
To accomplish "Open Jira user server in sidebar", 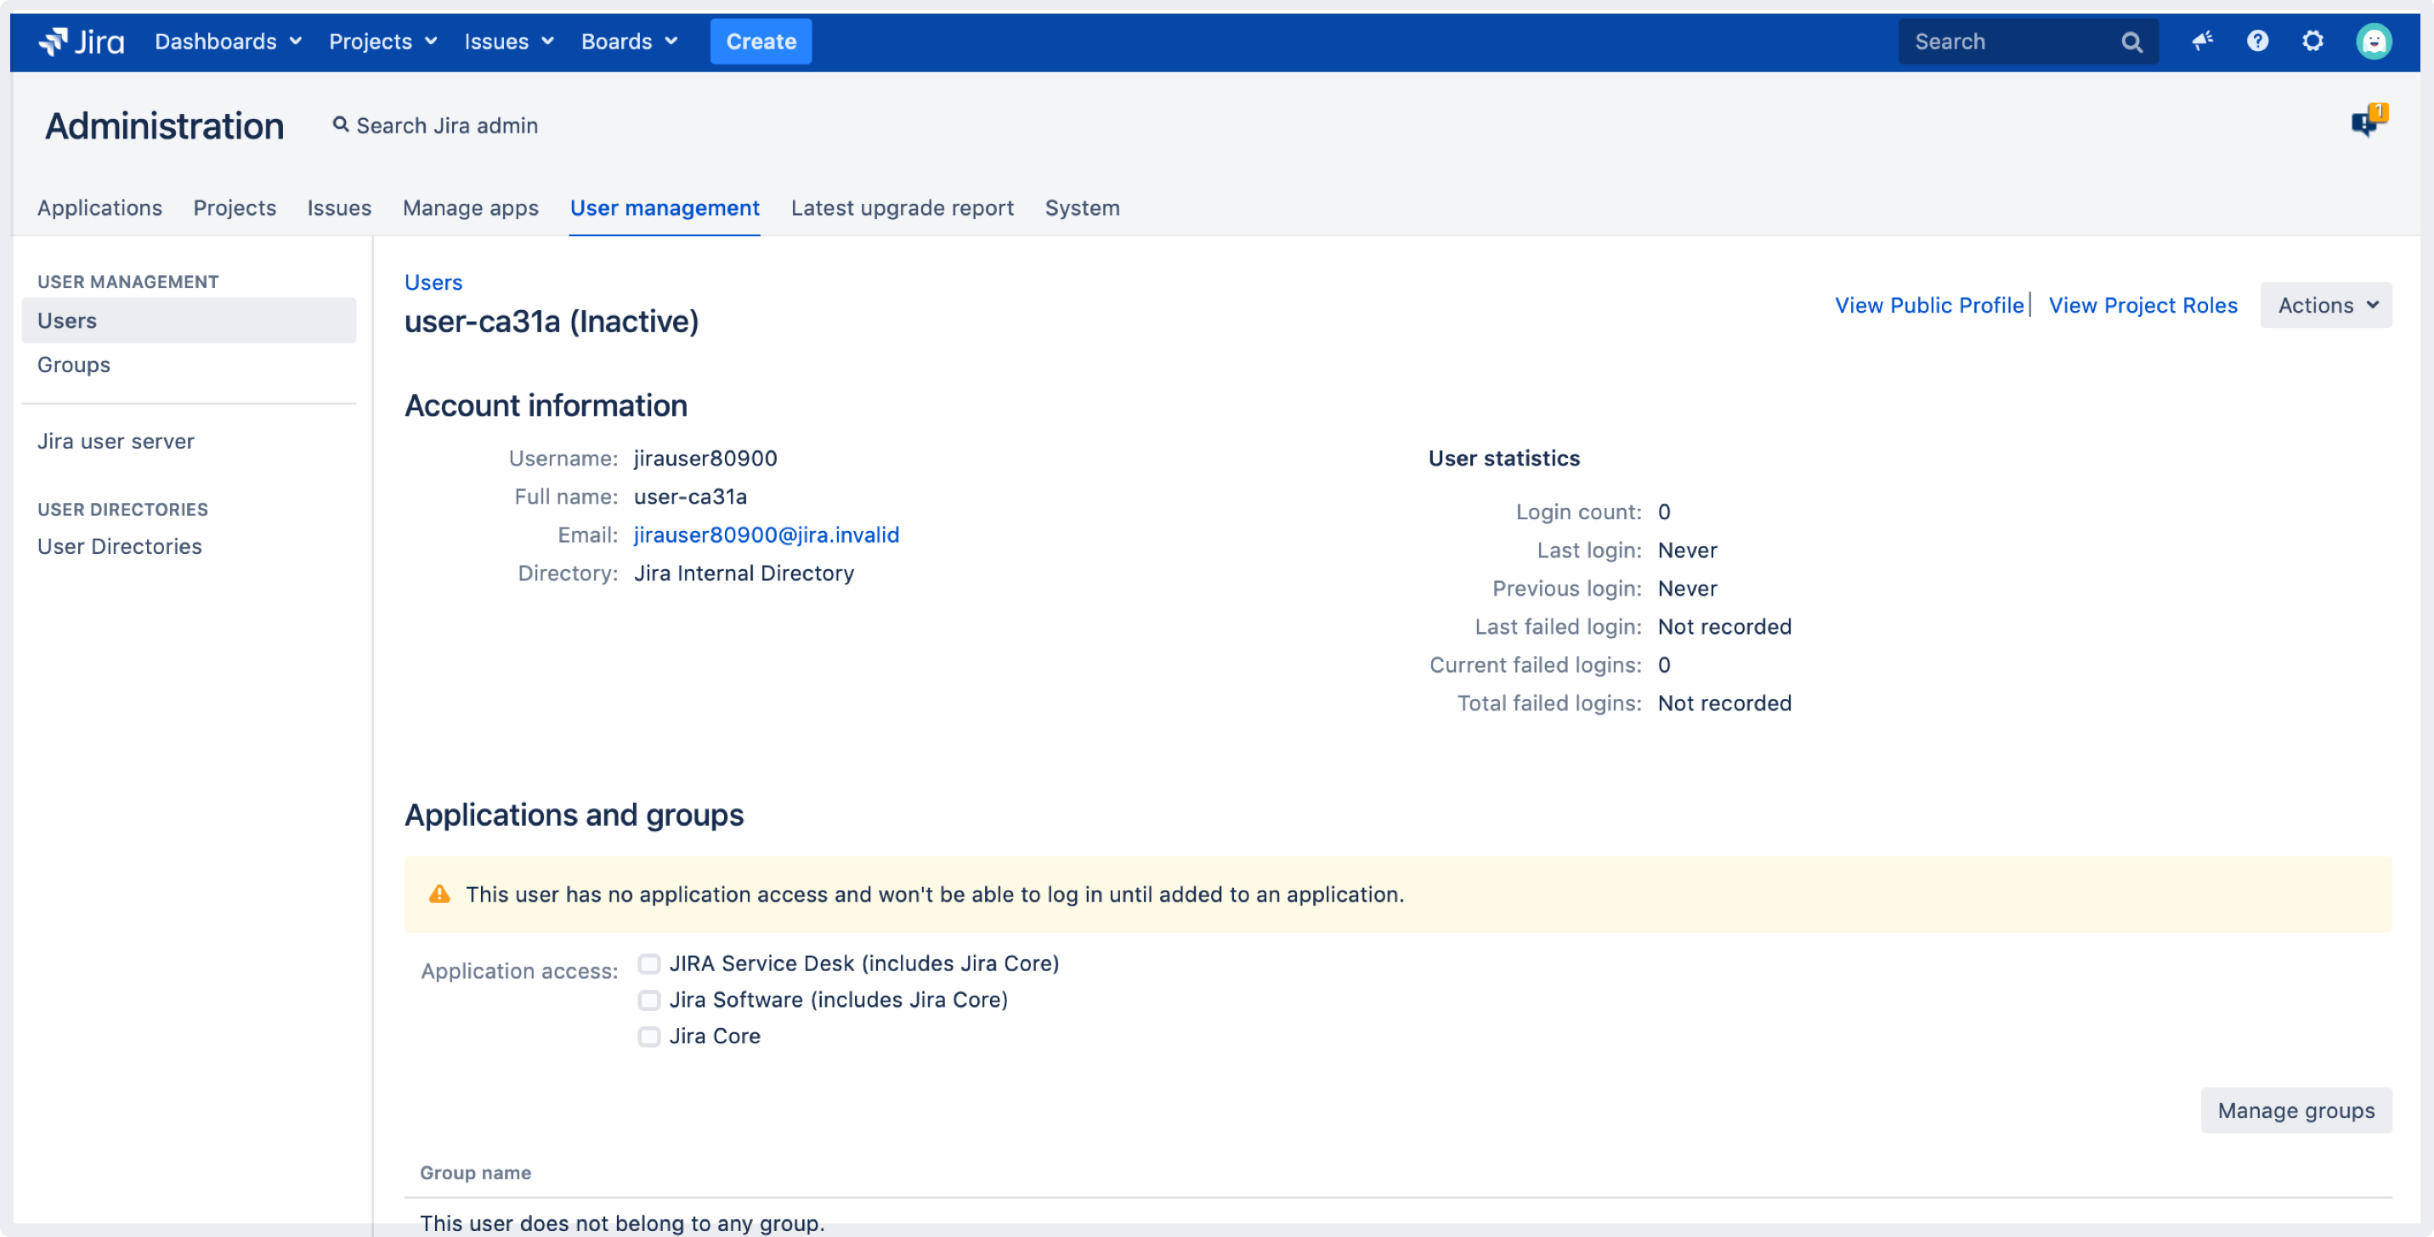I will pos(116,442).
